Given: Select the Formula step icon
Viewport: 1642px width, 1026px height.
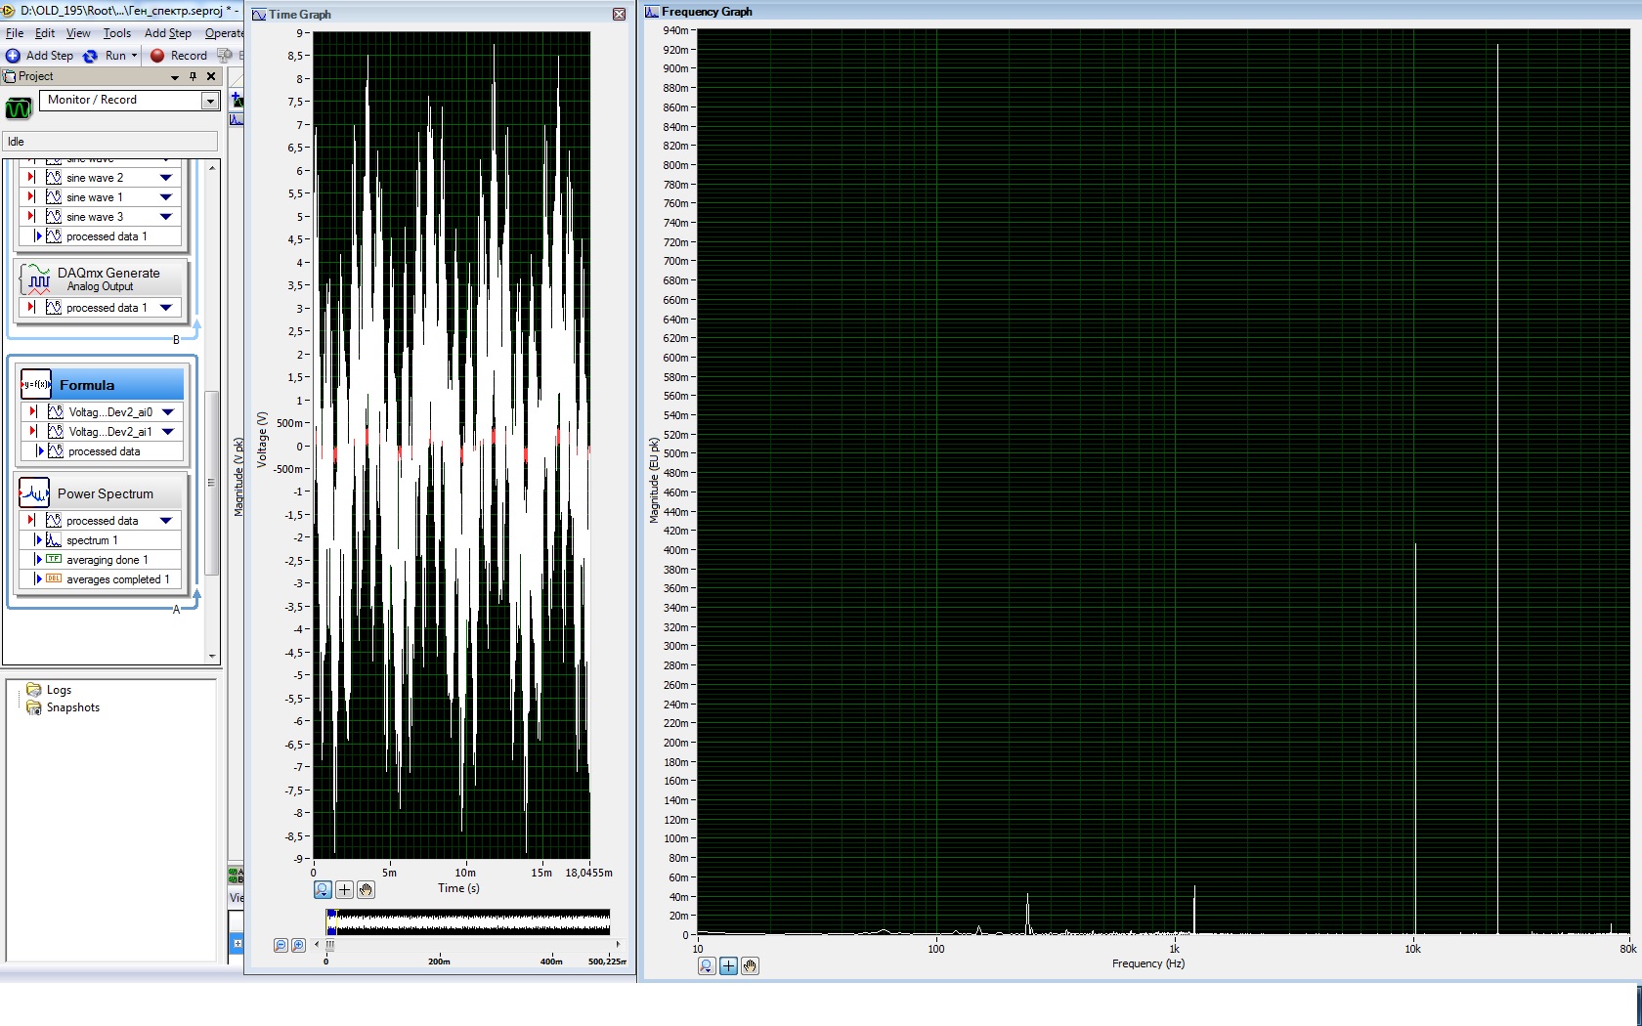Looking at the screenshot, I should [x=36, y=384].
